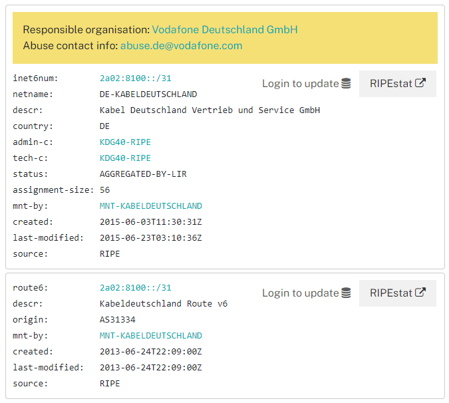
Task: Select the source value RIPE in inet6num block
Action: point(110,254)
